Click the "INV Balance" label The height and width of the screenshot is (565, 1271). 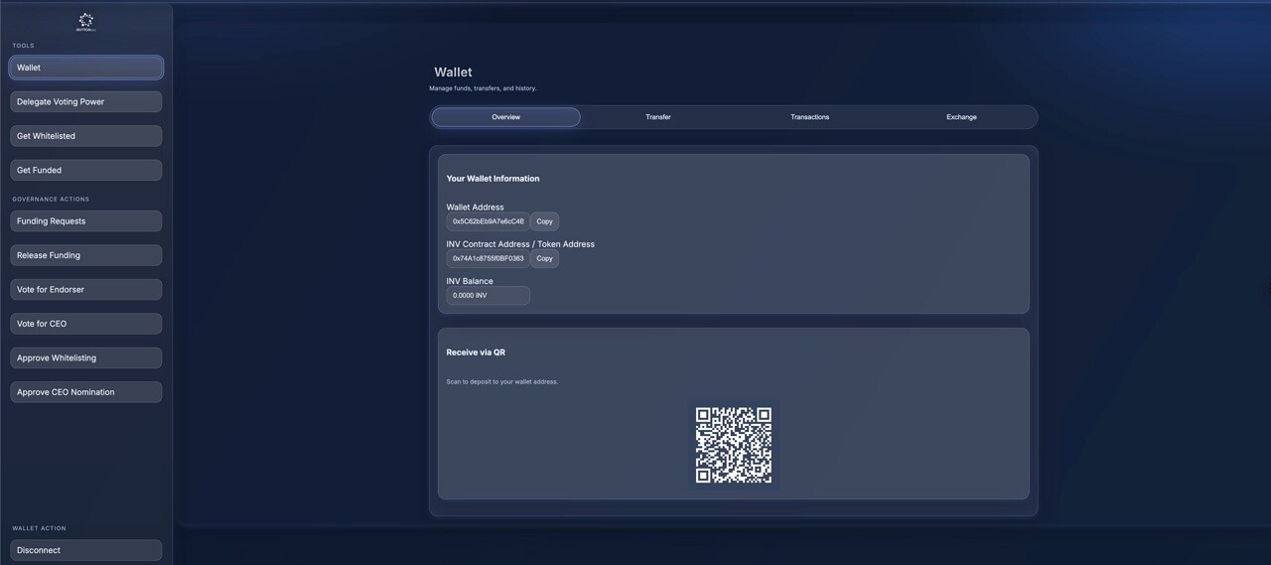(470, 281)
